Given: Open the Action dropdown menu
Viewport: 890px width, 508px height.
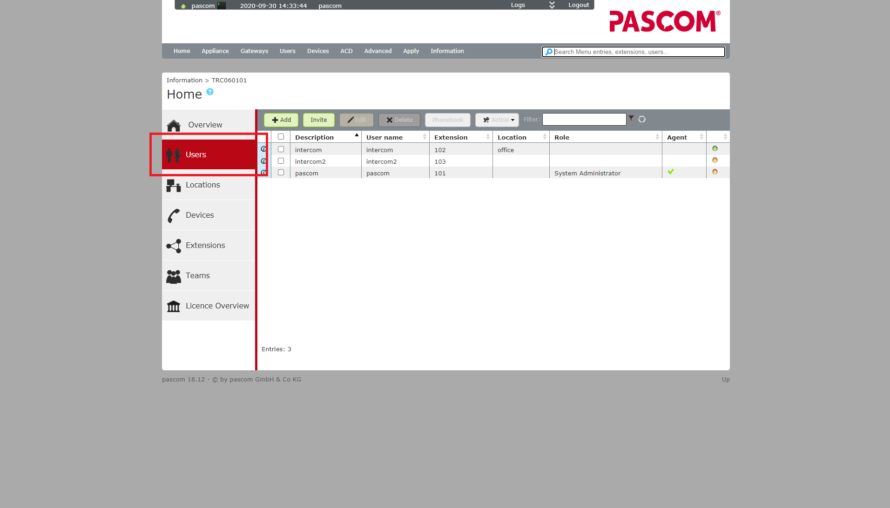Looking at the screenshot, I should tap(497, 120).
